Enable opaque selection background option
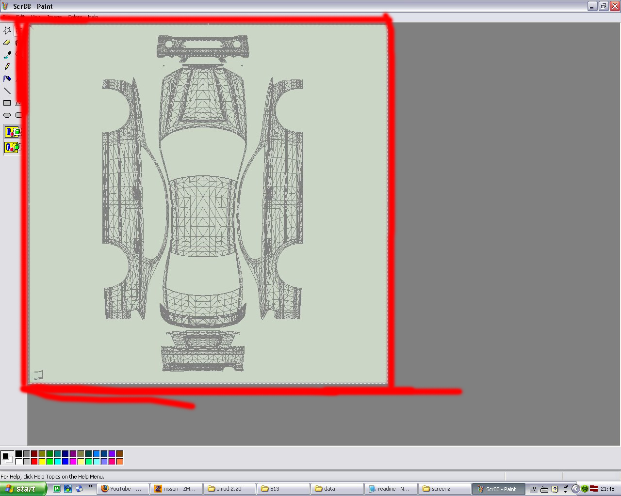The image size is (621, 496). 13,132
